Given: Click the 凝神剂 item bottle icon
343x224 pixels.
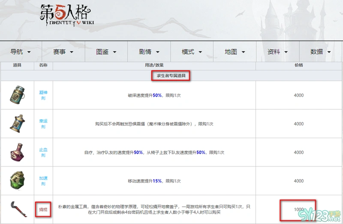Looking at the screenshot, I should [x=17, y=95].
